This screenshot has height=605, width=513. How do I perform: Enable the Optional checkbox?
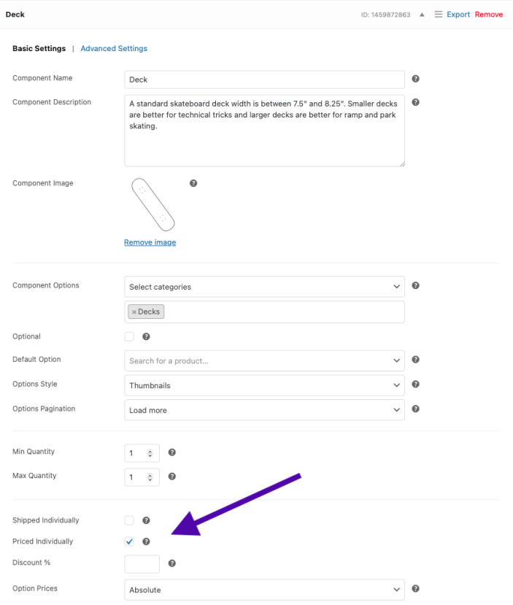pos(129,336)
